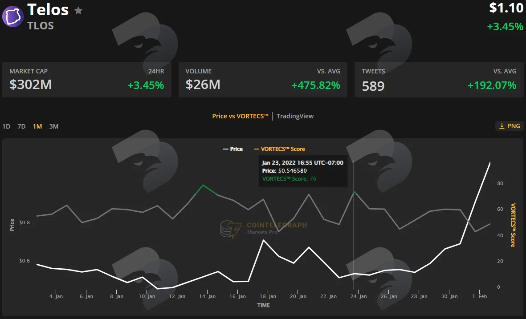Select the 1D time range
The width and height of the screenshot is (526, 319).
(6, 126)
